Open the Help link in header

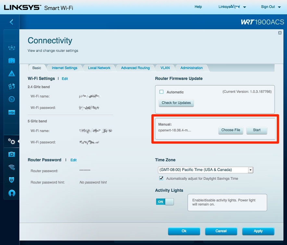coord(198,7)
